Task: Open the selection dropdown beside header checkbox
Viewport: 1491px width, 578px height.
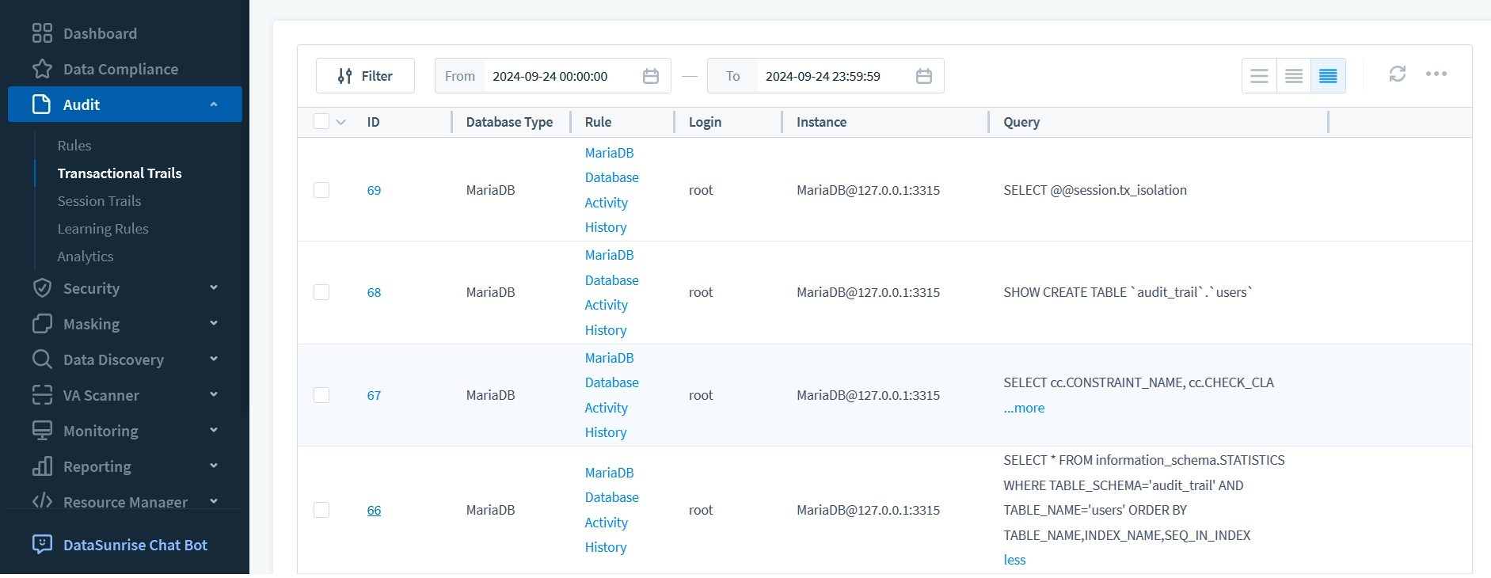Action: coord(341,122)
